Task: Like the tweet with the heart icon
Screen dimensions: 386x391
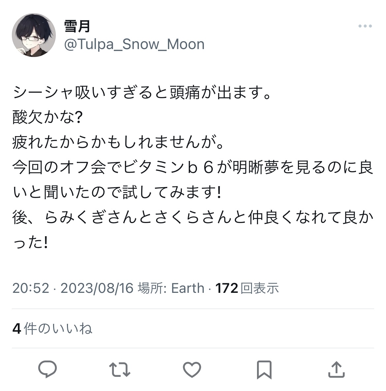Action: pyautogui.click(x=192, y=369)
